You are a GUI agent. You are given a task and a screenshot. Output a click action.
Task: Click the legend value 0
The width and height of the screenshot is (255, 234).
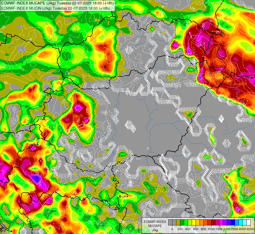coord(172,229)
